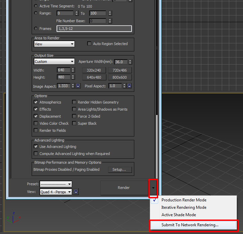Uncheck the Atmospherics option
Viewport: 243px width, 234px height.
coord(36,102)
